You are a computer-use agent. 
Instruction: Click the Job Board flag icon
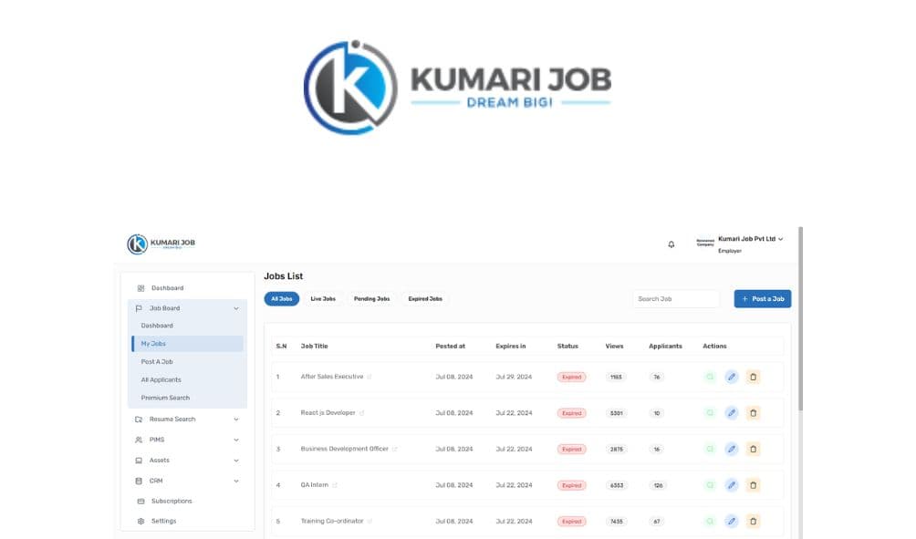click(139, 308)
